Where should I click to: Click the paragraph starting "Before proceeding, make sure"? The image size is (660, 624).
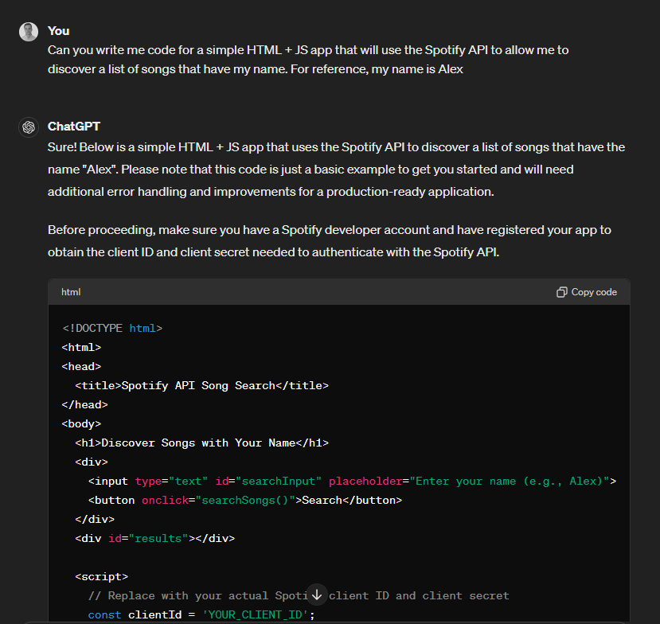coord(329,241)
